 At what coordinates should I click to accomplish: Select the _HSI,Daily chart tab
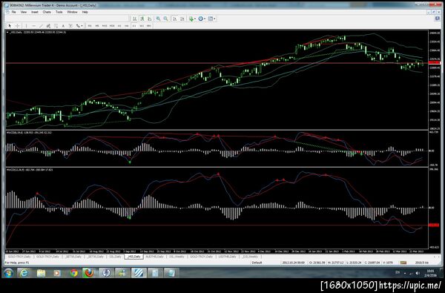coord(133,257)
